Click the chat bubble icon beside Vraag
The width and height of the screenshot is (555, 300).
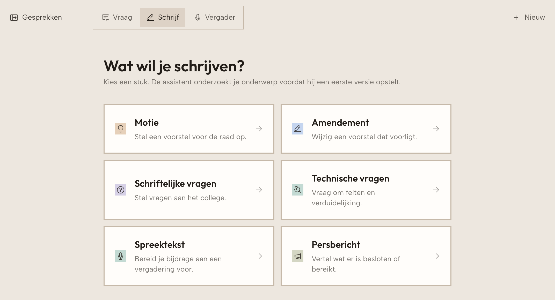pos(105,18)
